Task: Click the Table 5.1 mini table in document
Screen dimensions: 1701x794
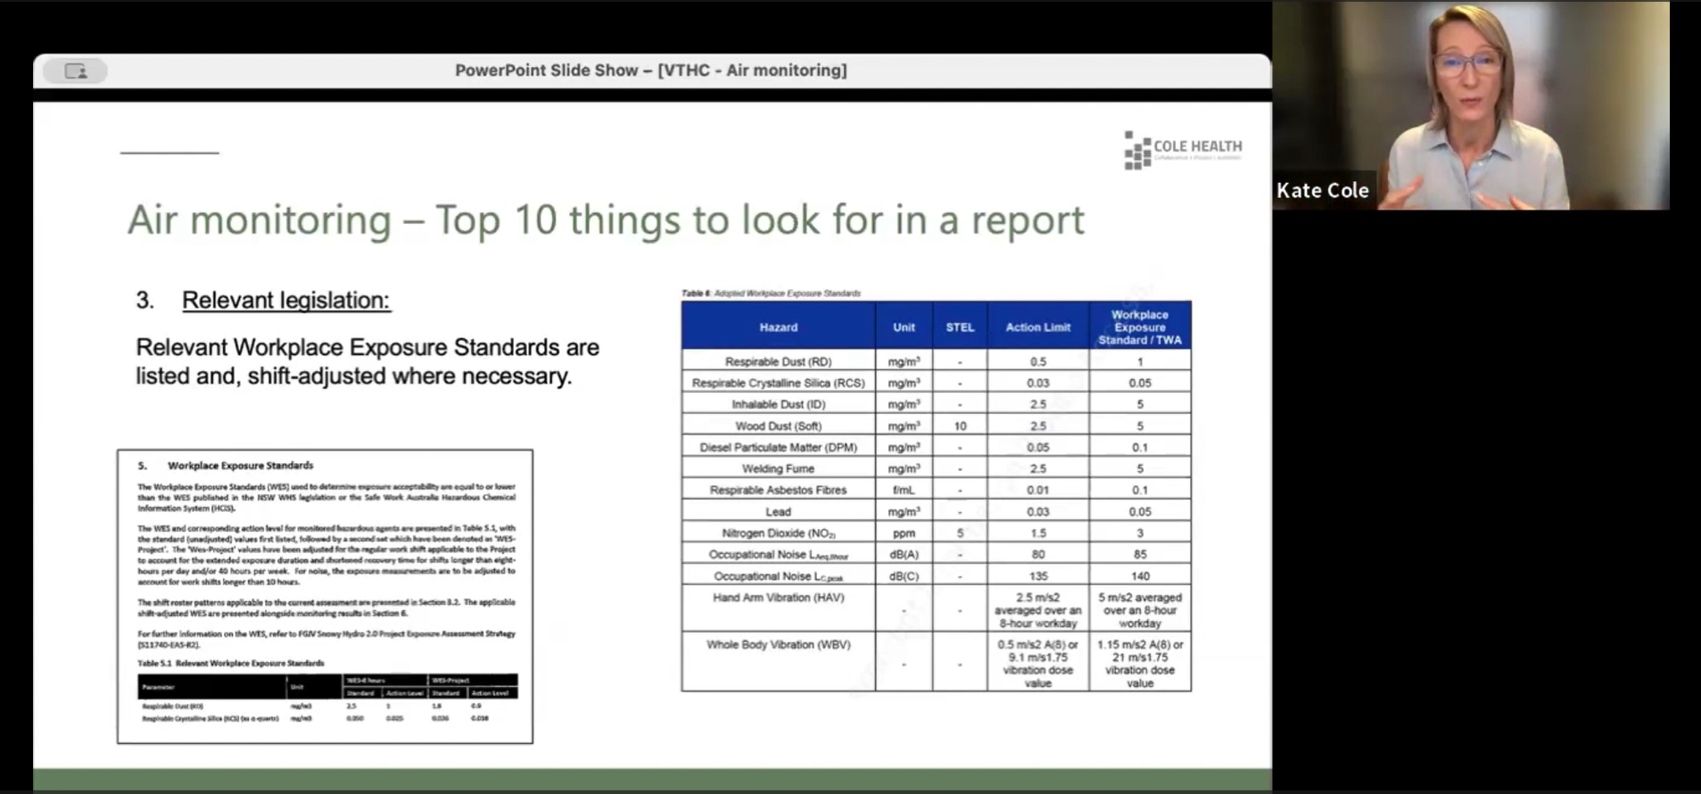Action: coord(327,698)
